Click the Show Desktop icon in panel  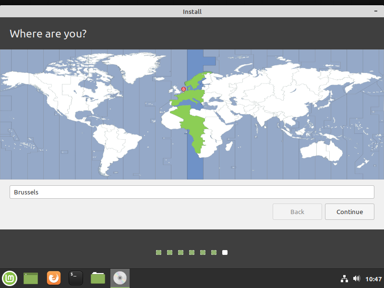pyautogui.click(x=31, y=278)
